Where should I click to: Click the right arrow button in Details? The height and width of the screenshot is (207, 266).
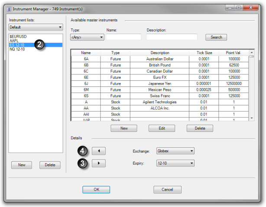pos(99,163)
